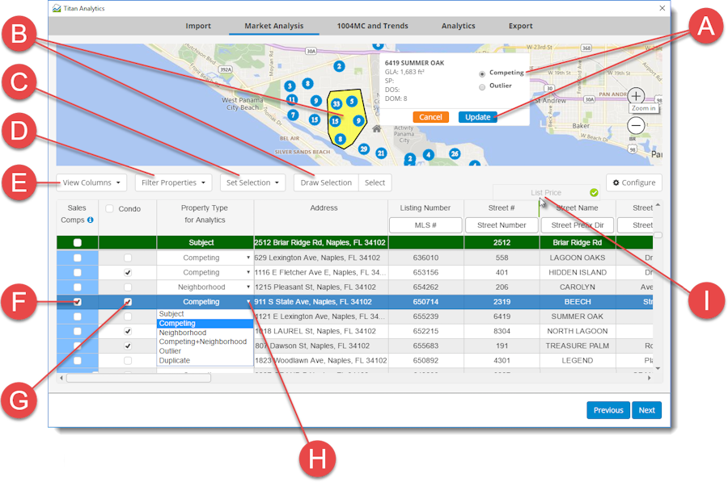Toggle the Condo header checkbox

109,208
